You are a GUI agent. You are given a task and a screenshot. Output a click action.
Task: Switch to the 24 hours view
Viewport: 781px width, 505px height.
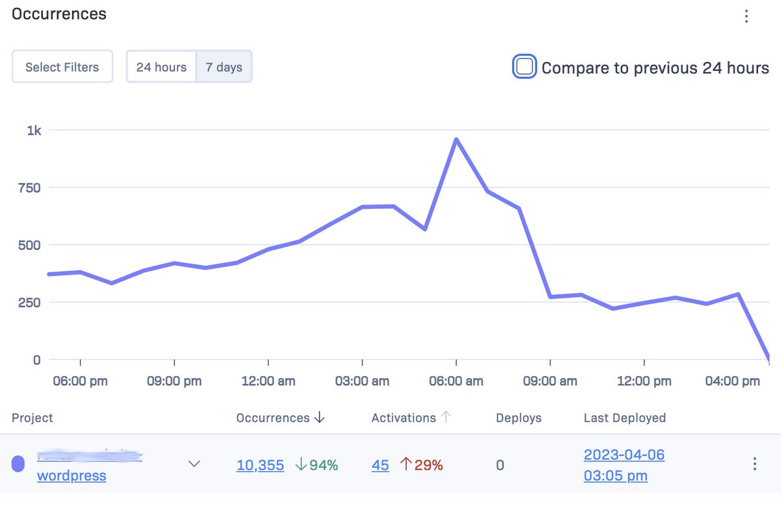coord(161,66)
